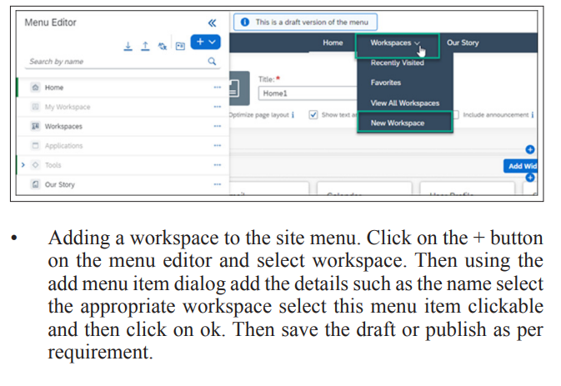Open the Home tab in navigation bar
The width and height of the screenshot is (561, 386).
pyautogui.click(x=333, y=43)
